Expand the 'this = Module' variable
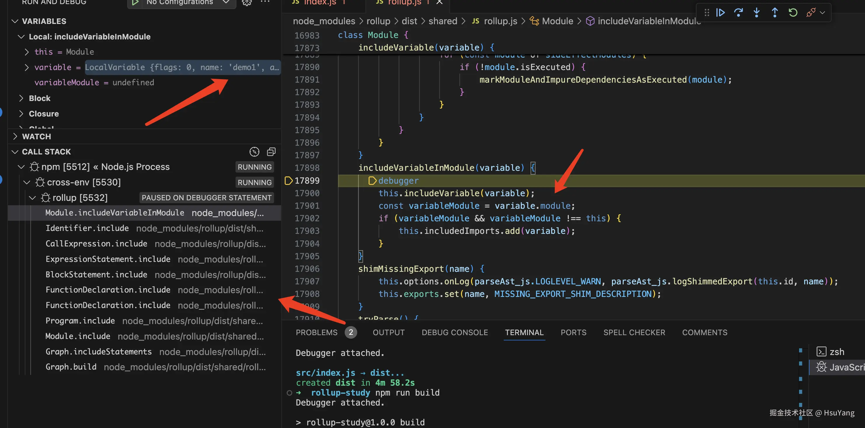 [27, 52]
